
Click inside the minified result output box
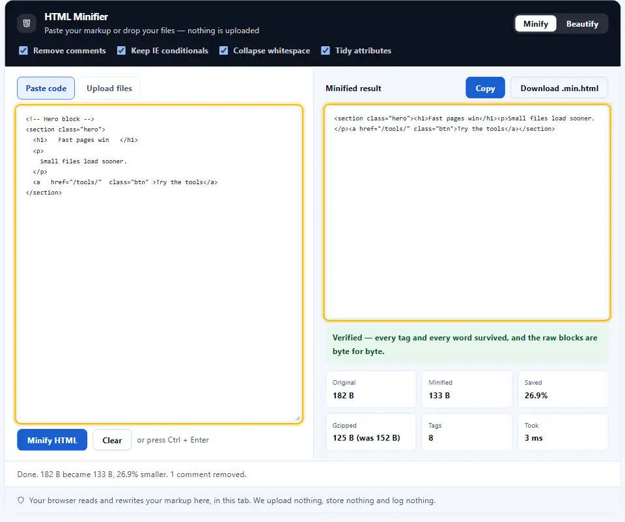(x=467, y=212)
